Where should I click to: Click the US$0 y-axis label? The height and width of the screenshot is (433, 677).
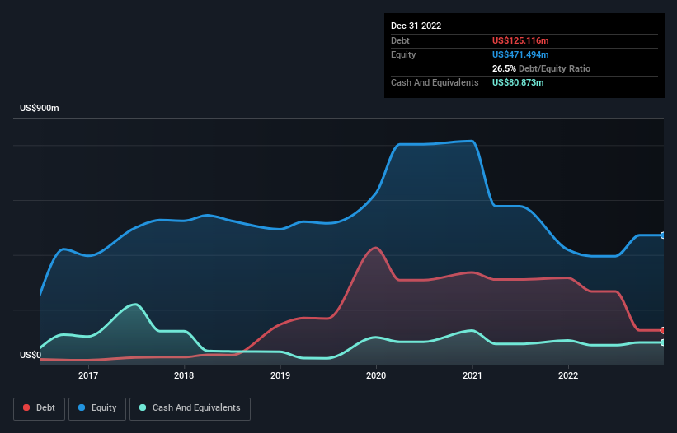click(x=31, y=355)
